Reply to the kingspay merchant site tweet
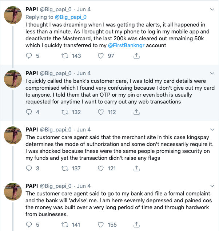 pos(30,169)
